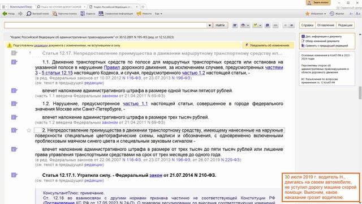The height and width of the screenshot is (204, 362).
Task: Open the search field history dropdown
Action: [210, 25]
